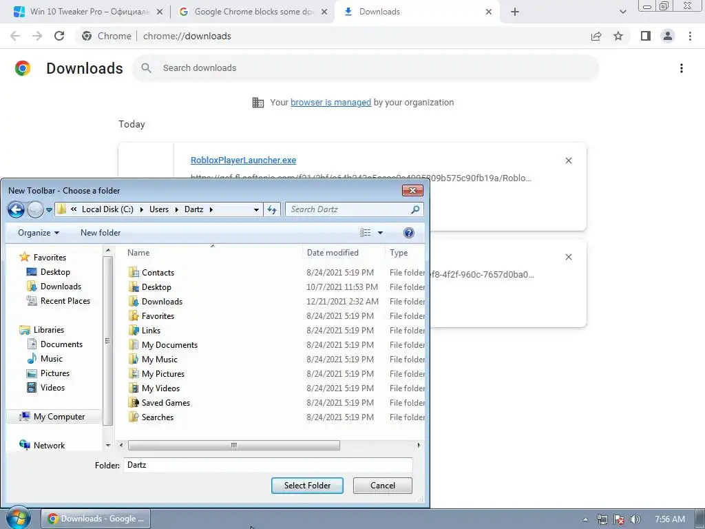Bookmark this page with star icon
705x529 pixels.
[618, 36]
